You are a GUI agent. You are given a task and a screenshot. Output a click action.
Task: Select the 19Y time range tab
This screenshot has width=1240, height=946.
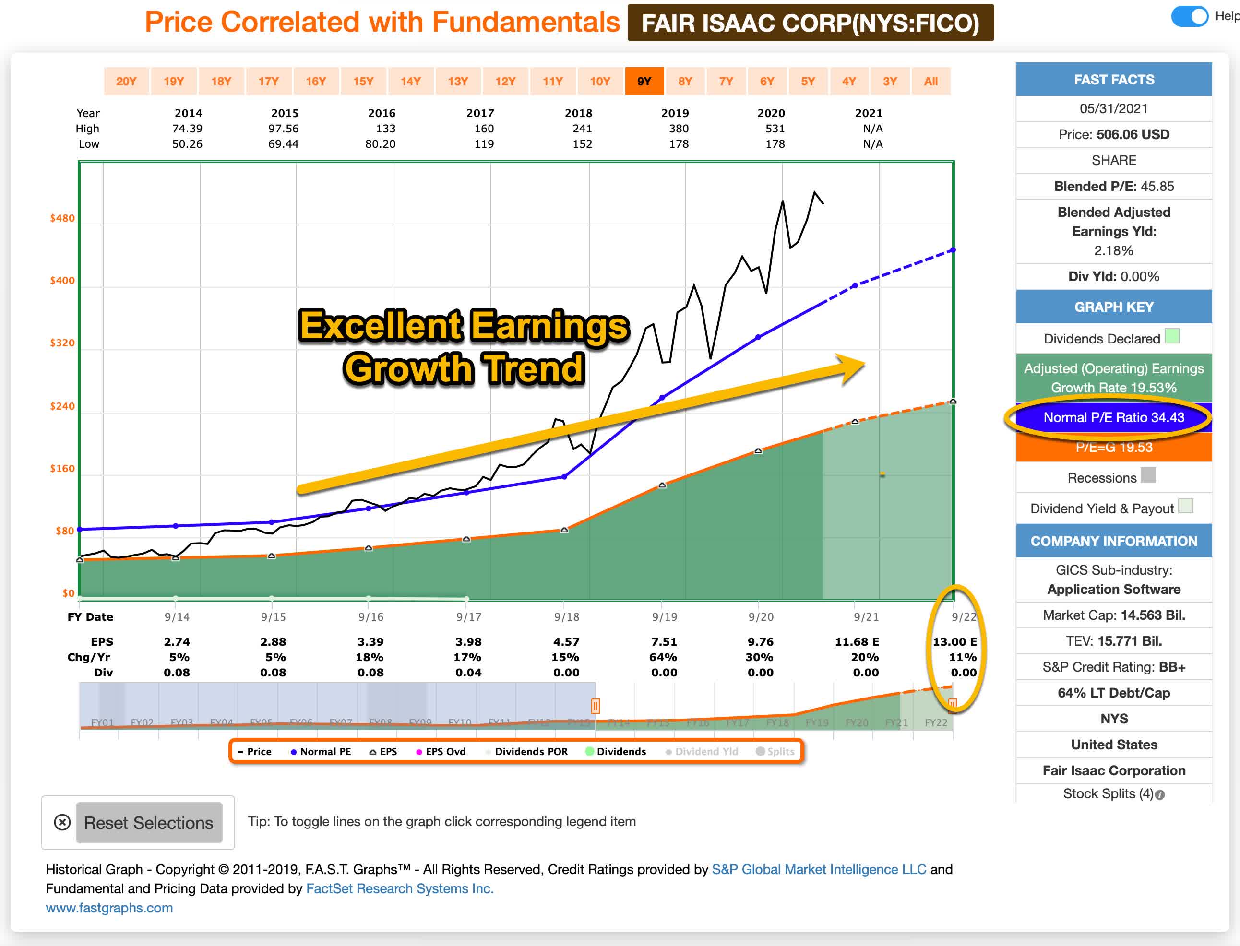click(x=173, y=81)
